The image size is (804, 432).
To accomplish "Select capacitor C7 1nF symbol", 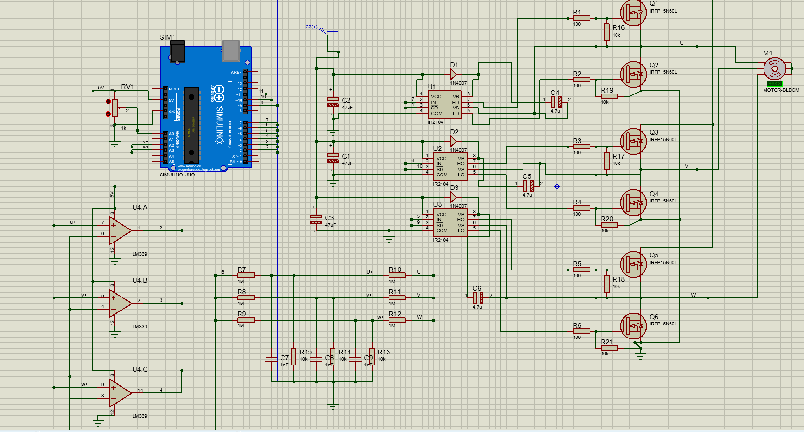I will pos(271,359).
